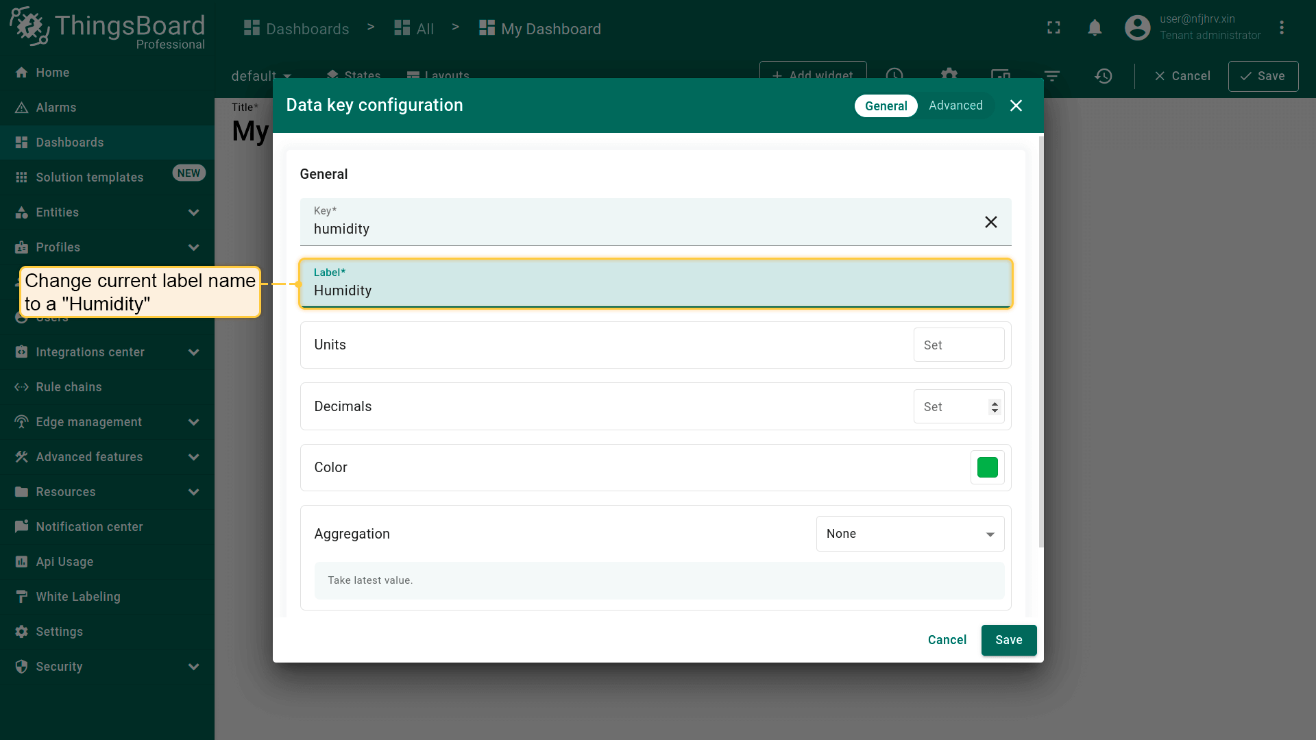
Task: Click the notifications bell icon
Action: click(x=1095, y=28)
